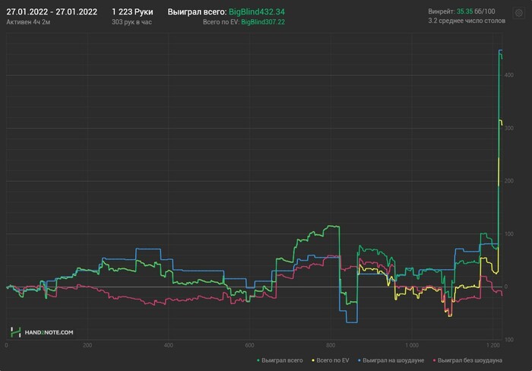Click the "1 223 Руки" hands count
Viewport: 532px width, 371px height.
coord(132,12)
